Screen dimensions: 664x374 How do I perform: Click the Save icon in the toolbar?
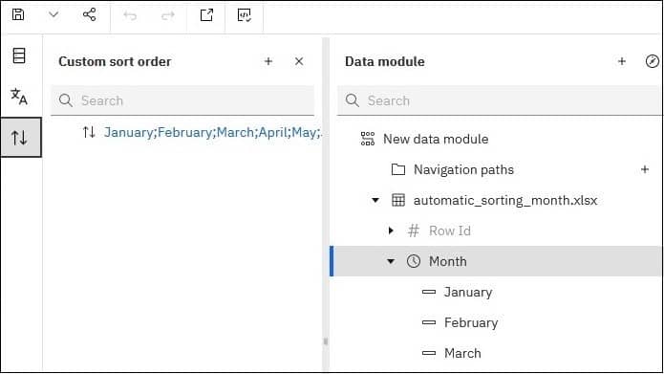click(18, 15)
